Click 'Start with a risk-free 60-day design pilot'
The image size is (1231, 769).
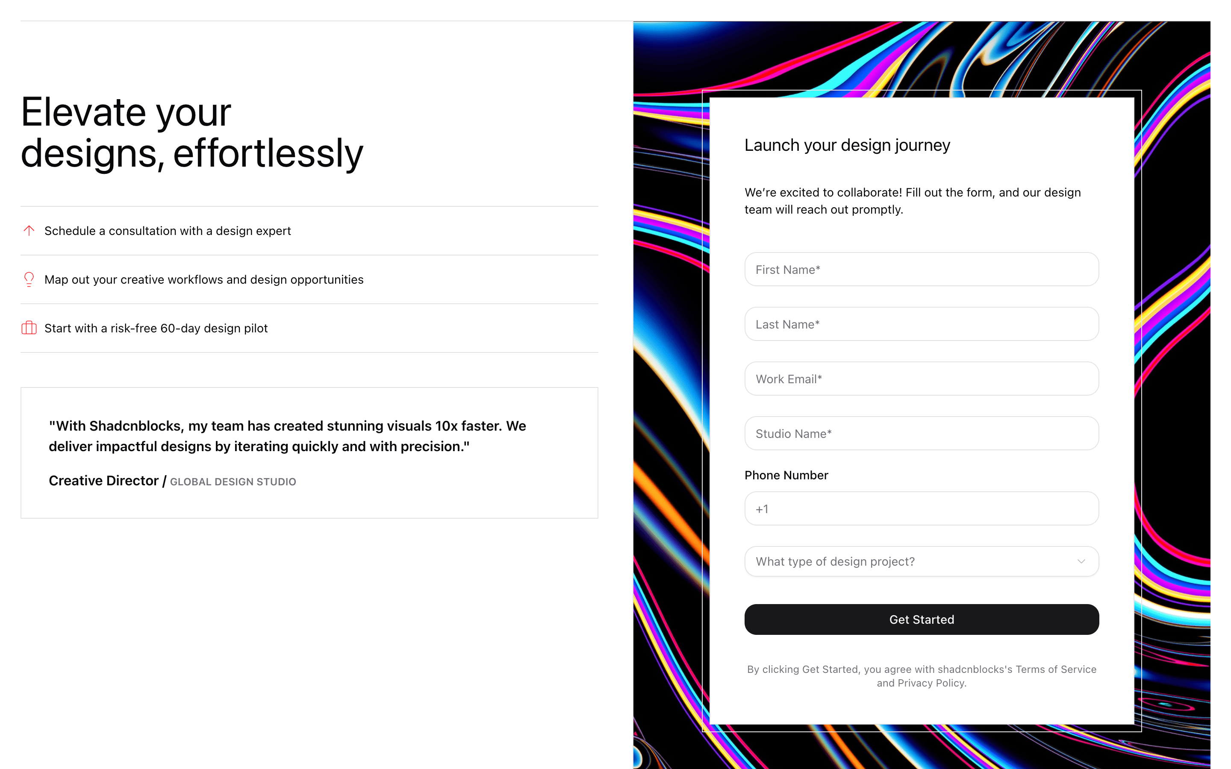(156, 329)
